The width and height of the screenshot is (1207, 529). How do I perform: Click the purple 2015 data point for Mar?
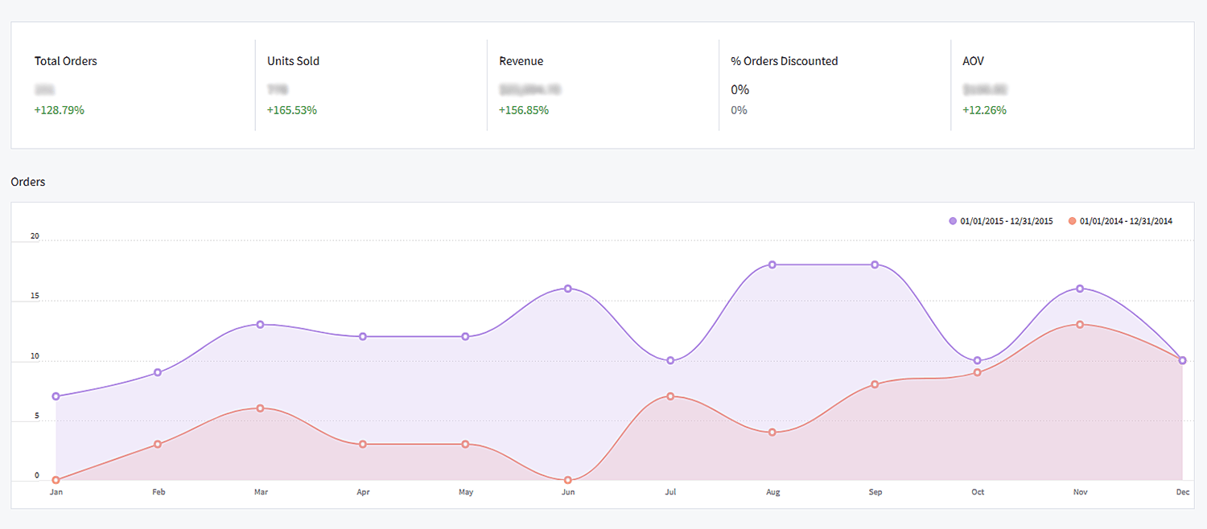coord(260,324)
